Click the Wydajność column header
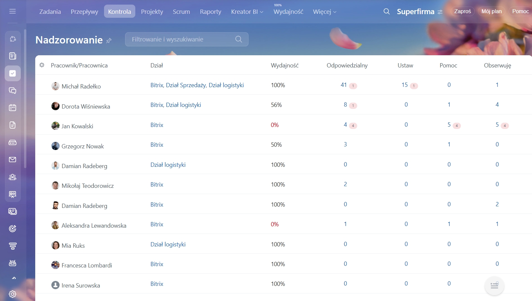This screenshot has width=532, height=301. click(285, 65)
